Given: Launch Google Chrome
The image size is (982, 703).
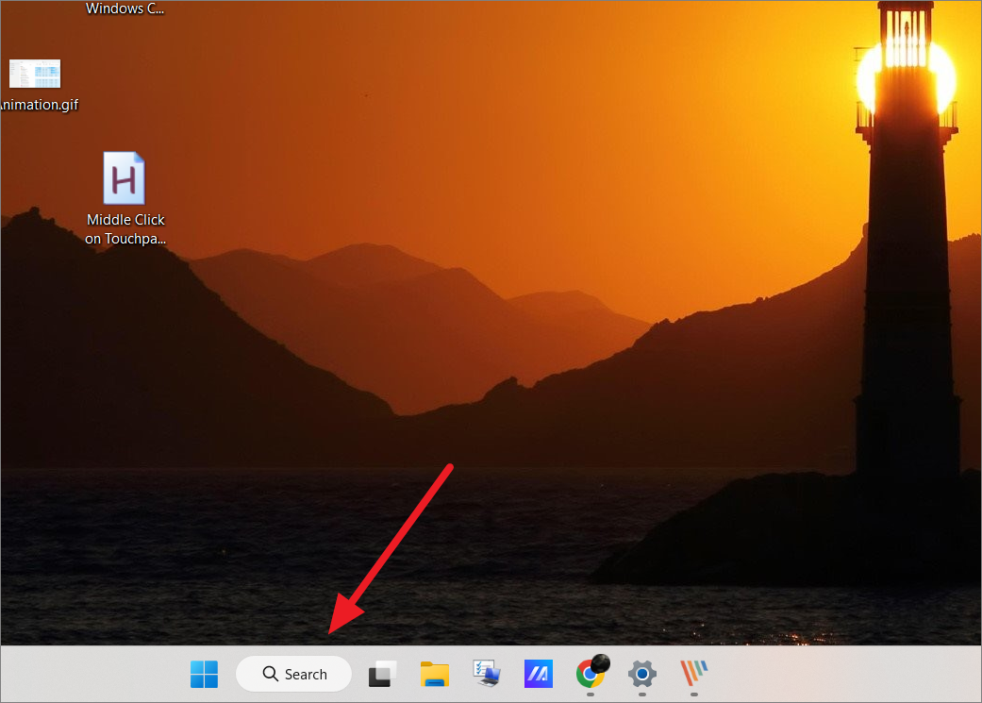Looking at the screenshot, I should [x=591, y=674].
